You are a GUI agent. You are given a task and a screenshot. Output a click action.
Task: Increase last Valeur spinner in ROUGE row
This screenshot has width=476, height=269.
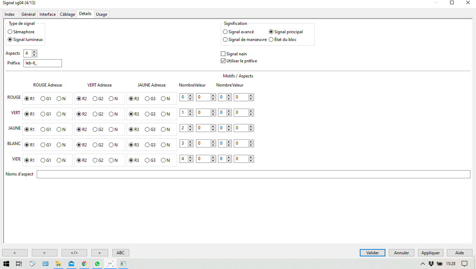click(x=251, y=96)
